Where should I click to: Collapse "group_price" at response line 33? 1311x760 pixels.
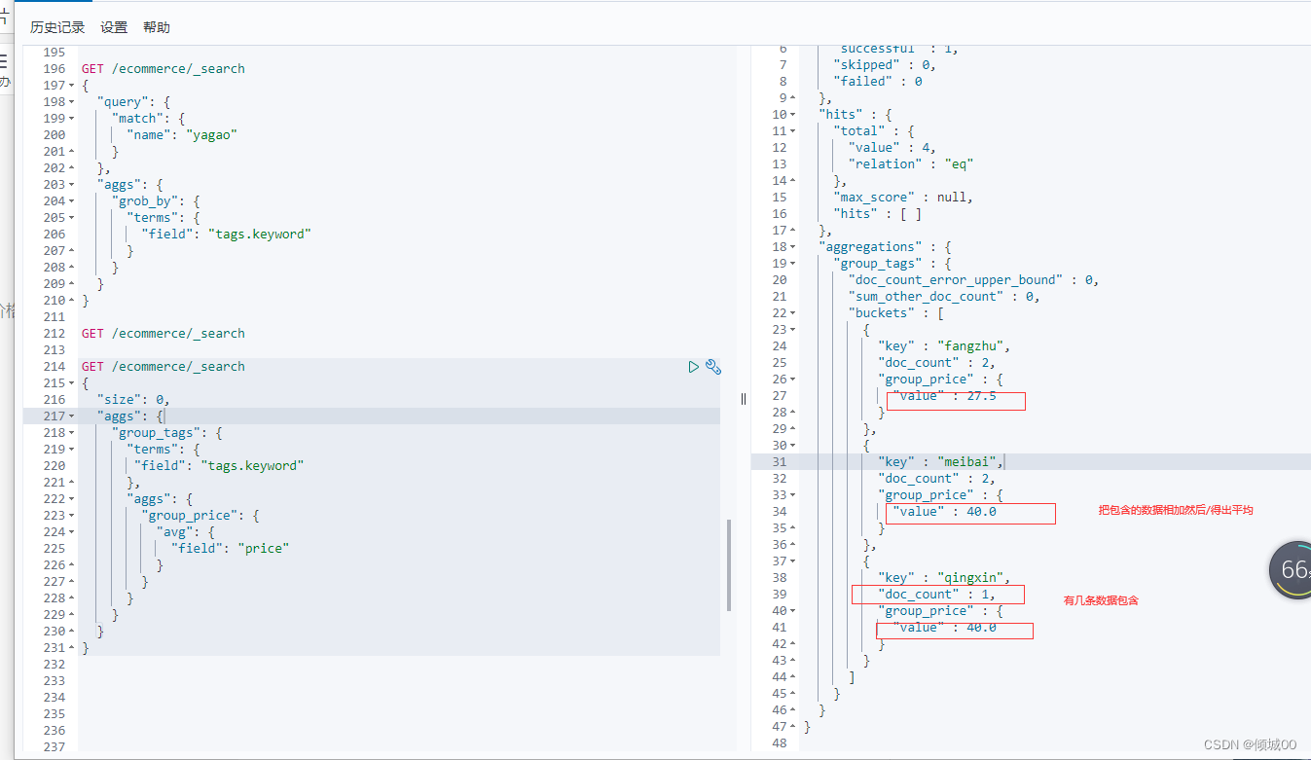click(x=793, y=495)
